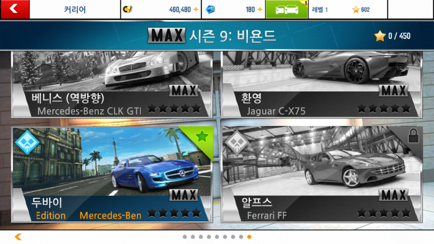Tap the grey skull icon on 알프스 card
This screenshot has width=434, height=244.
click(237, 142)
